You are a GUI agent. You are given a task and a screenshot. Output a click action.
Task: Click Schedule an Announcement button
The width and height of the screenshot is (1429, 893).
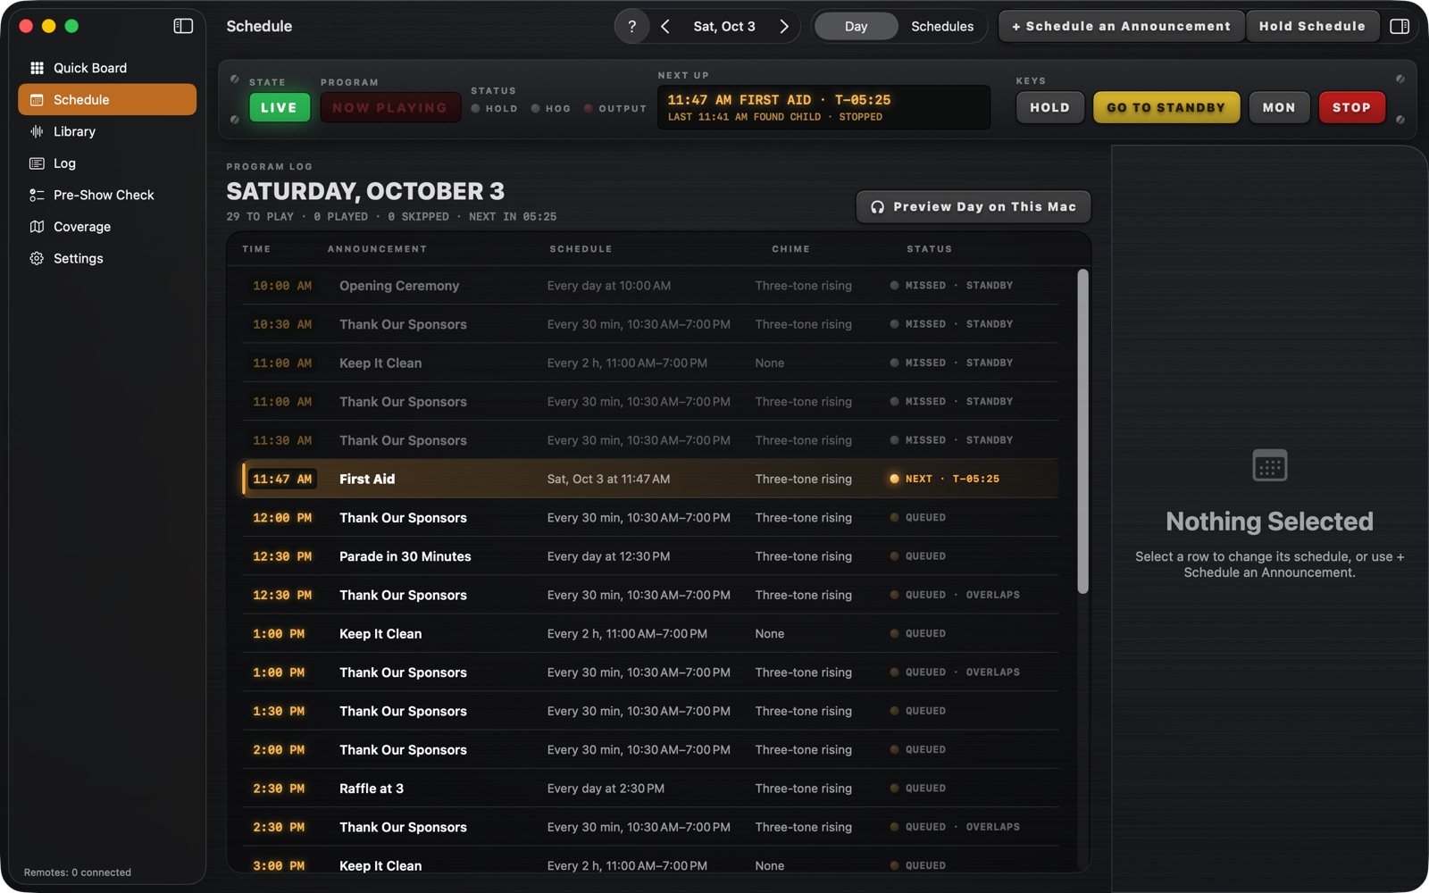point(1121,26)
